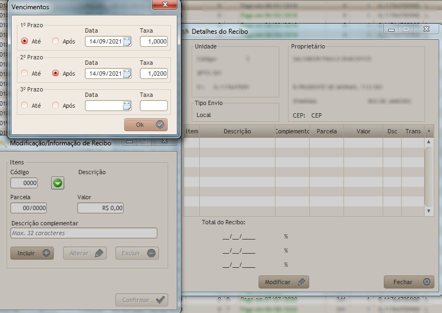Click the green item lookup arrow icon
The width and height of the screenshot is (442, 313).
click(58, 183)
